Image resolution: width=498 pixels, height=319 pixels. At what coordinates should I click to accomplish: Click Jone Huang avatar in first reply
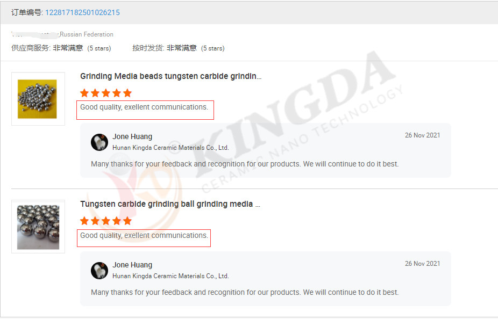coord(99,142)
